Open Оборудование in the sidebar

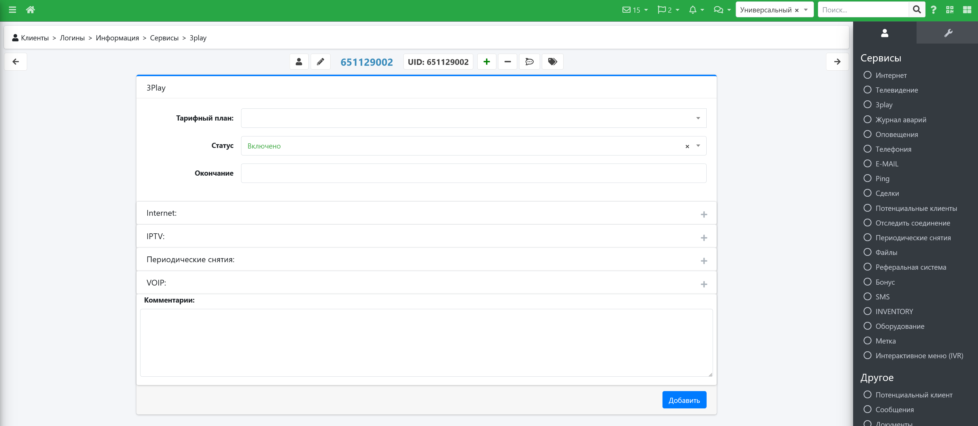coord(900,326)
